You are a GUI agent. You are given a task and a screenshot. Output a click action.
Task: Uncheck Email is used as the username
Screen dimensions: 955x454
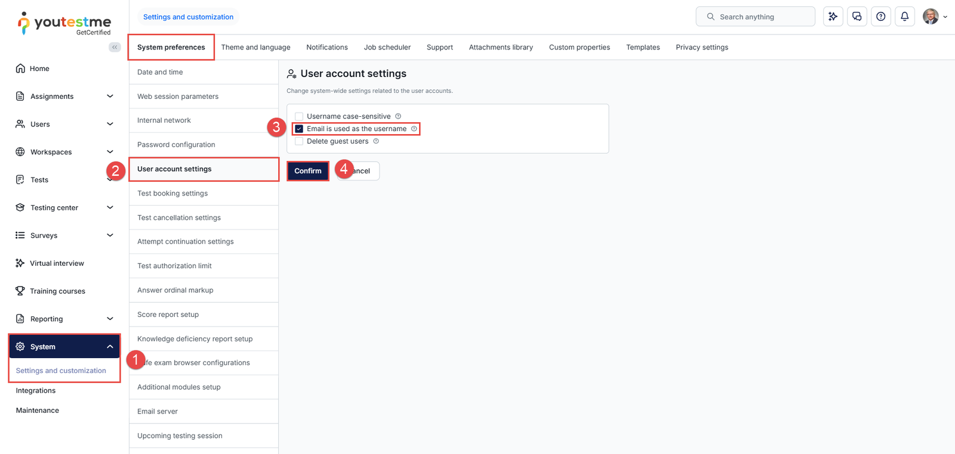299,129
